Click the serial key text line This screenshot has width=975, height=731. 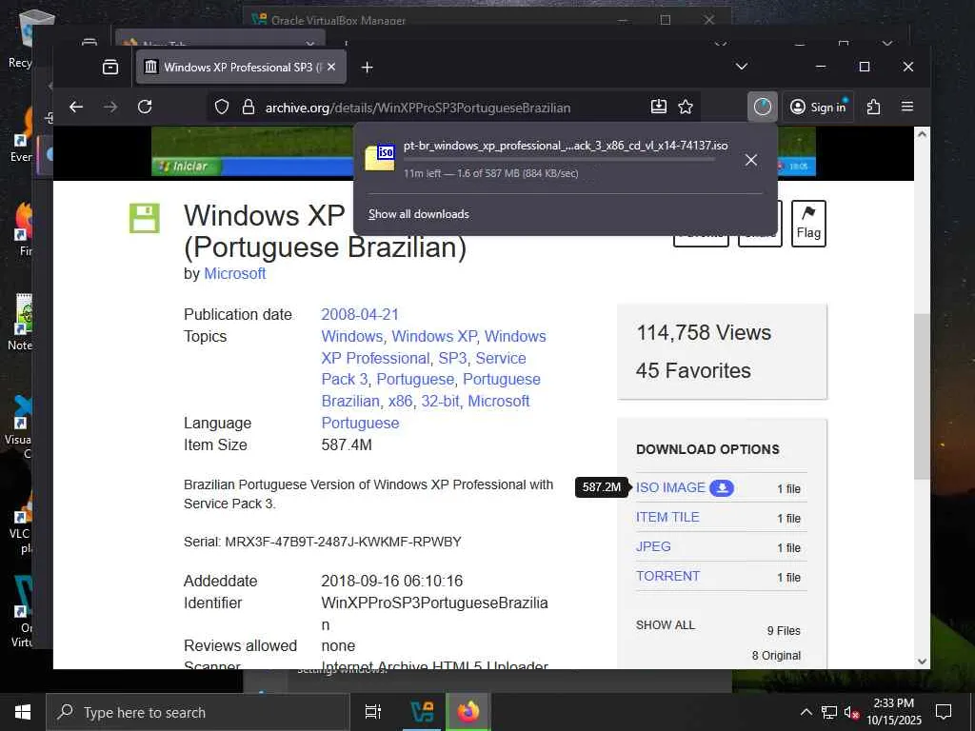(x=322, y=542)
